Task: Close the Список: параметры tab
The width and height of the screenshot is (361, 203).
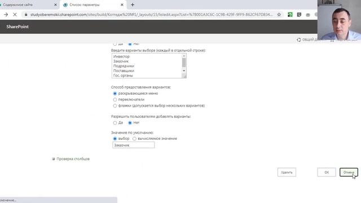Action: (122, 5)
